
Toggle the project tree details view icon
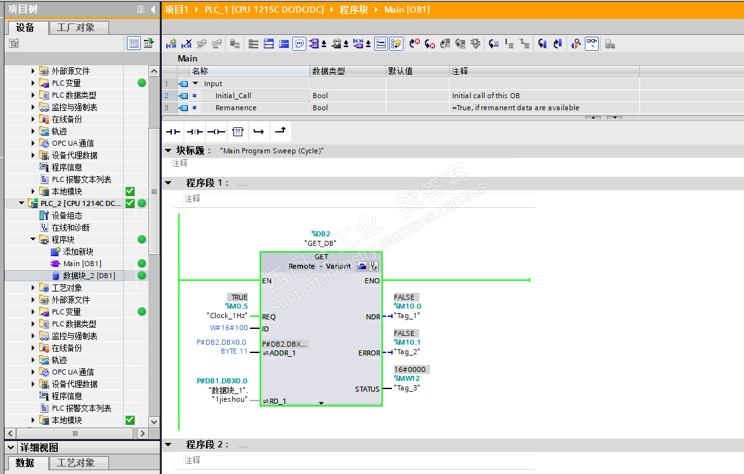click(x=134, y=43)
